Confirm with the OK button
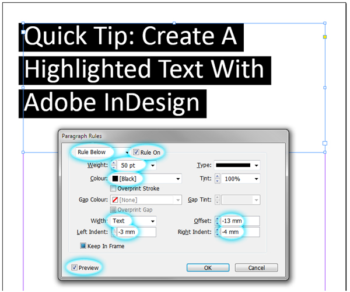 pos(208,267)
